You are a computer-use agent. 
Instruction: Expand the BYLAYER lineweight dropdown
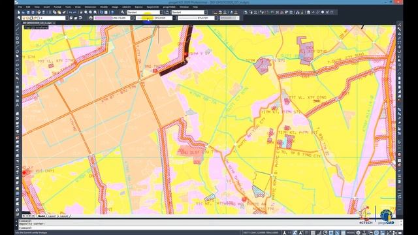coord(216,18)
